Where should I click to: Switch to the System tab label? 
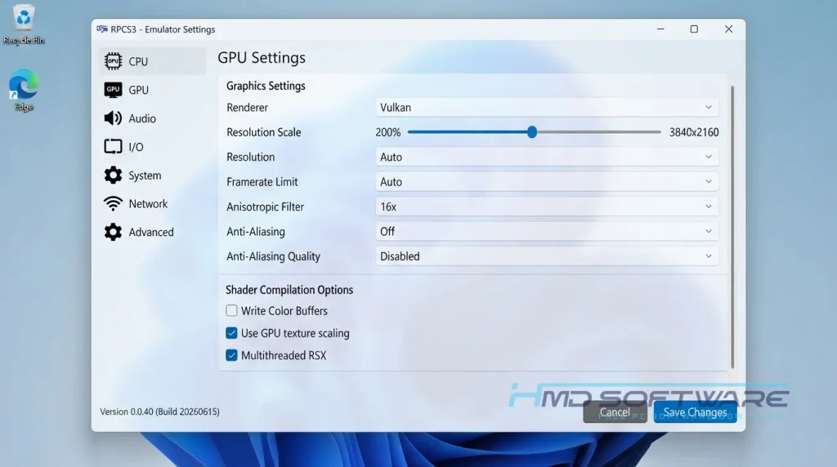click(145, 176)
